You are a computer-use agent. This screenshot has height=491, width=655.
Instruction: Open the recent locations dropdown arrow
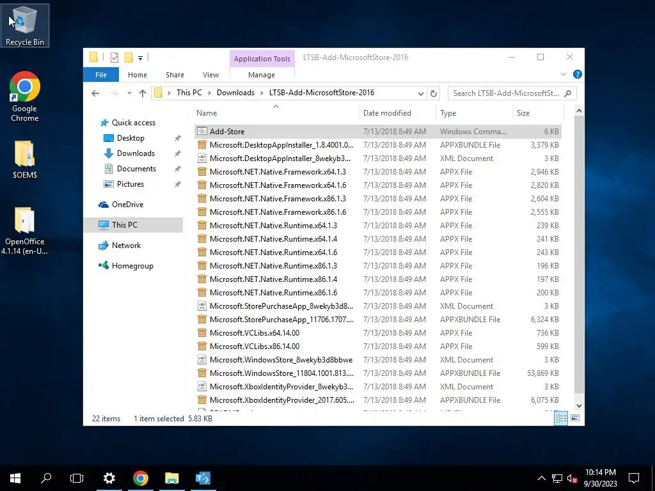129,93
